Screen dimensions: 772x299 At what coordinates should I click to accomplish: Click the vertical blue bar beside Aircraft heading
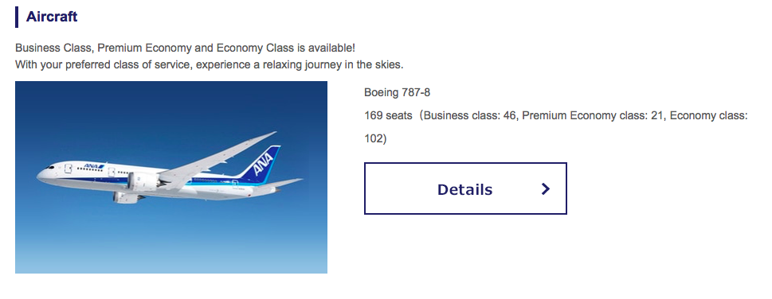[x=18, y=17]
